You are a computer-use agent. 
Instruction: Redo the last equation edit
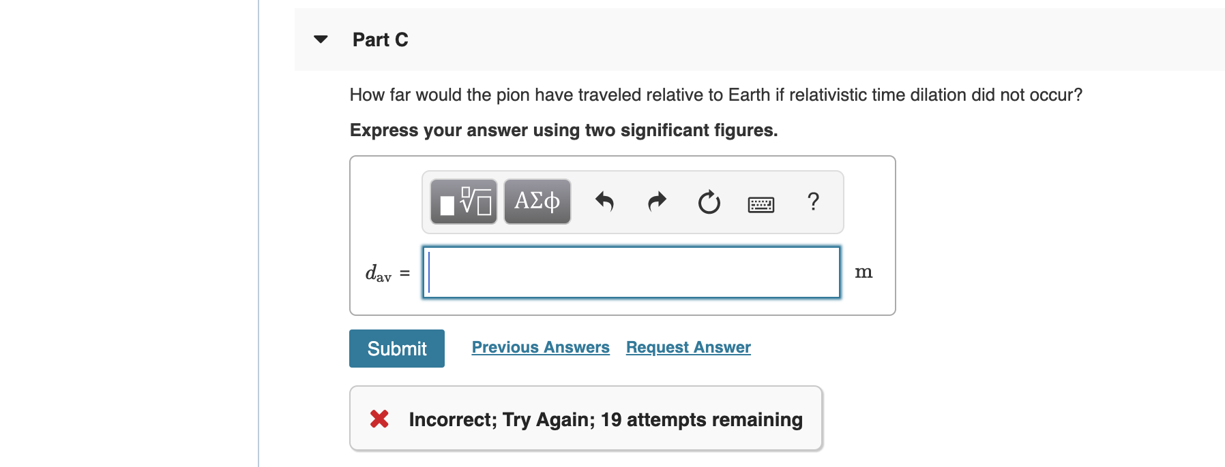click(656, 202)
